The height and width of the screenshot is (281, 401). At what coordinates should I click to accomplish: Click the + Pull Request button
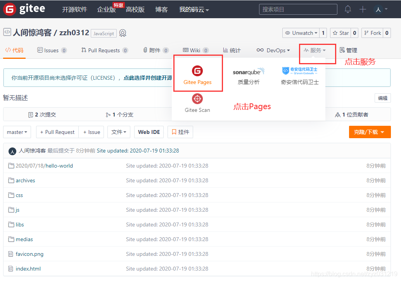57,132
